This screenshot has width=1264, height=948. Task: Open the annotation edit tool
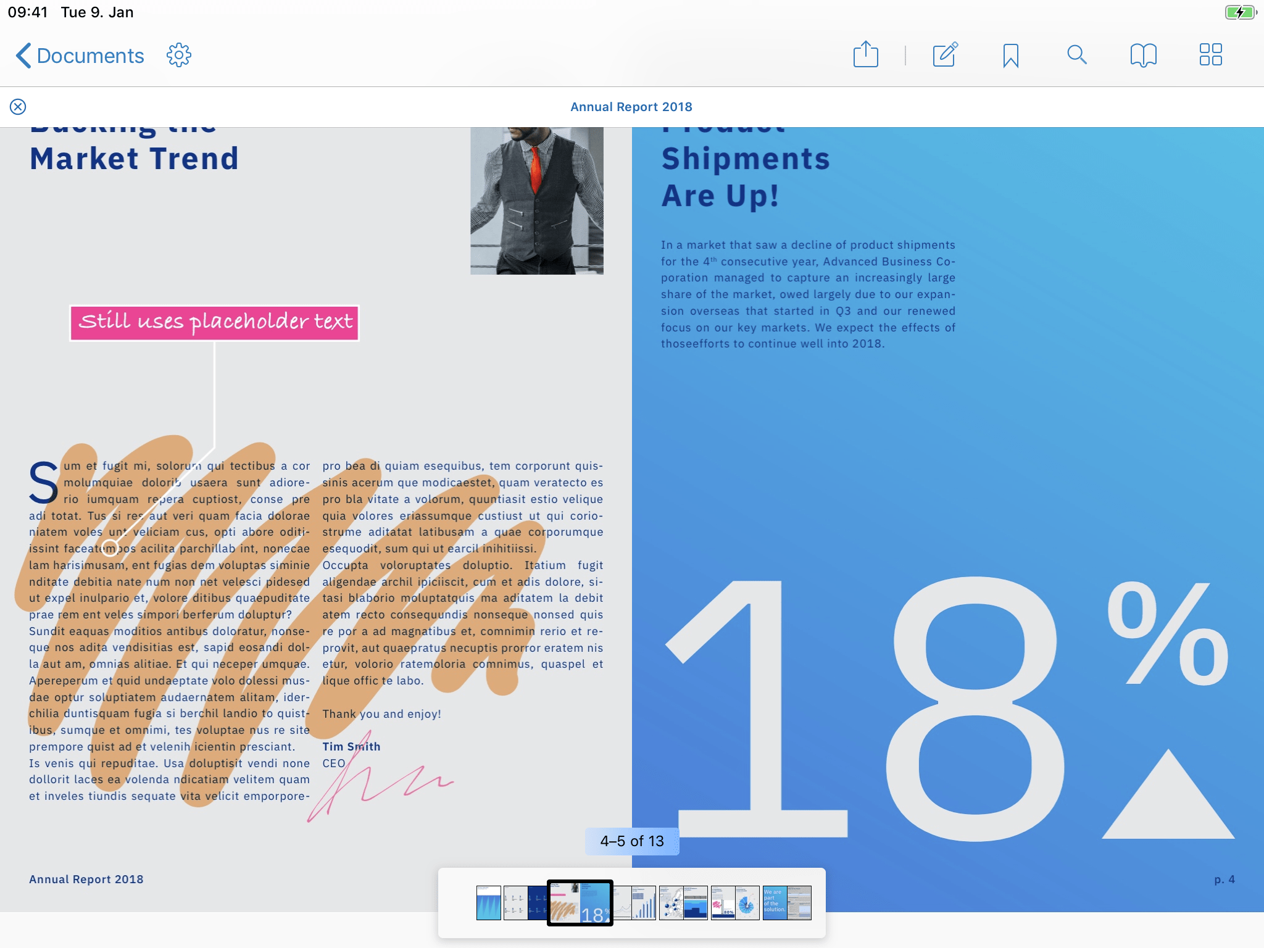(x=945, y=55)
